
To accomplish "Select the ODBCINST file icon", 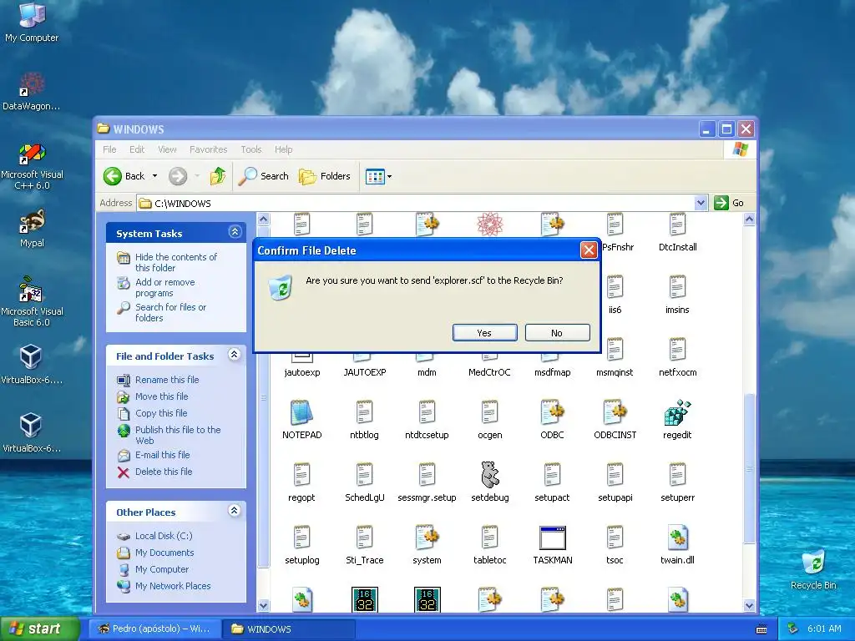I will 615,412.
